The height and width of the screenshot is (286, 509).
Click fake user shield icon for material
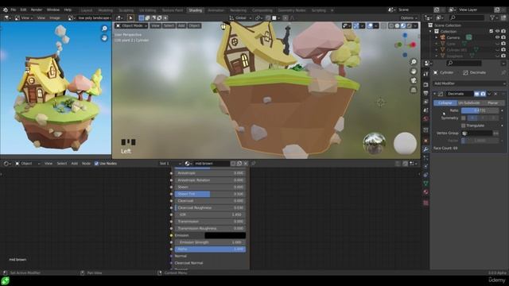[233, 164]
